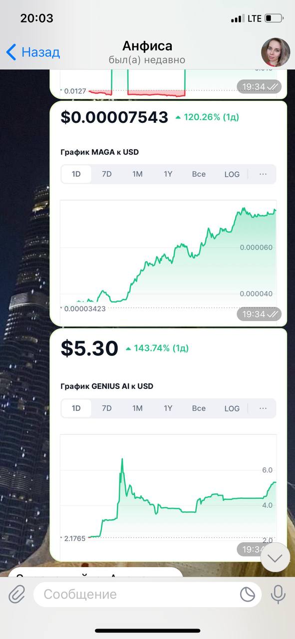The image size is (295, 639).
Task: Tap the microphone voice message icon
Action: 278,594
